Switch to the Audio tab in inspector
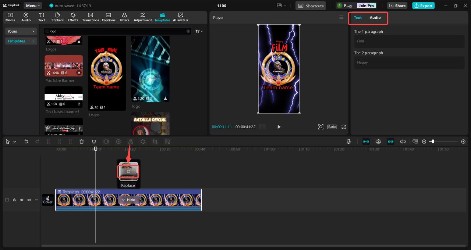471x250 pixels. [375, 18]
